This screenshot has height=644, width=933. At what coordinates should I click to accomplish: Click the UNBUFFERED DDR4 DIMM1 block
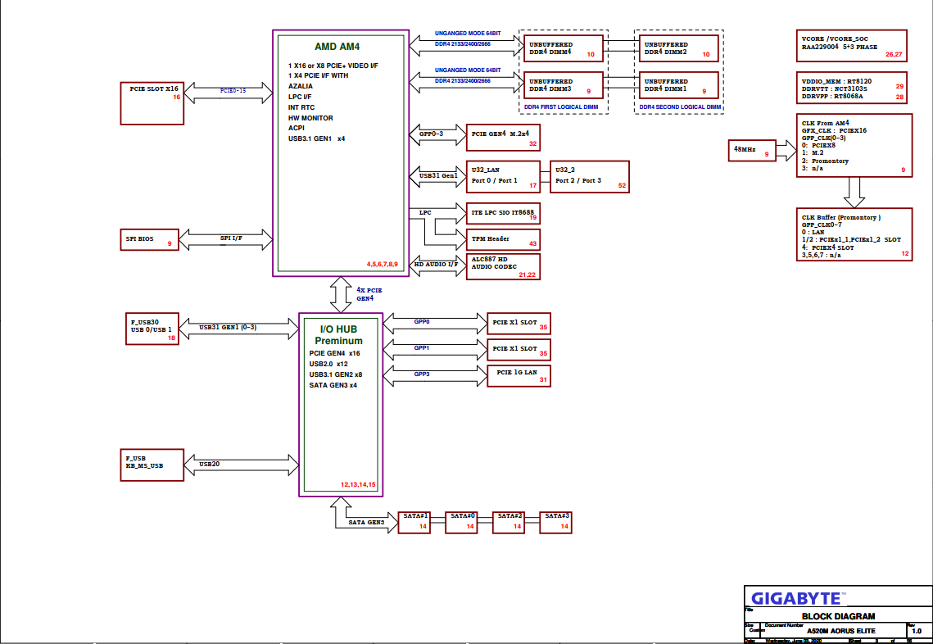pos(679,85)
